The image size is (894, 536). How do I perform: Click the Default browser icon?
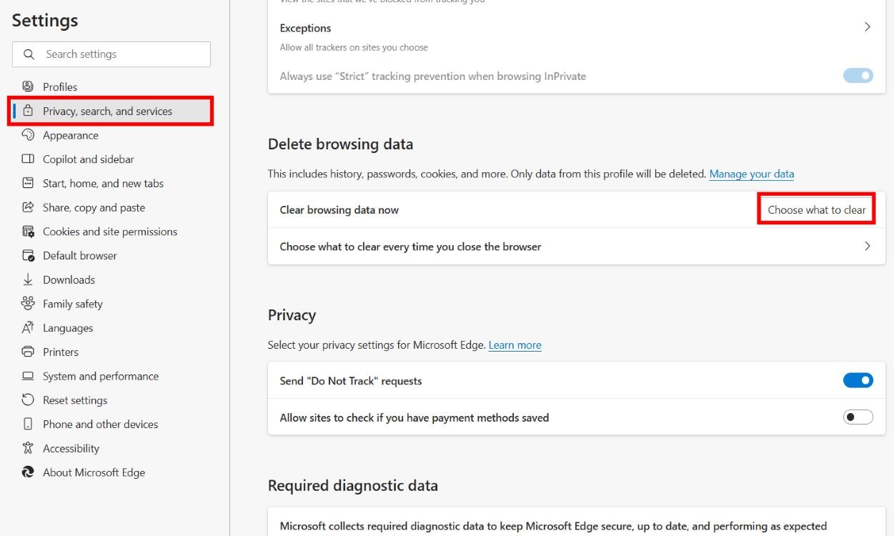[x=28, y=255]
